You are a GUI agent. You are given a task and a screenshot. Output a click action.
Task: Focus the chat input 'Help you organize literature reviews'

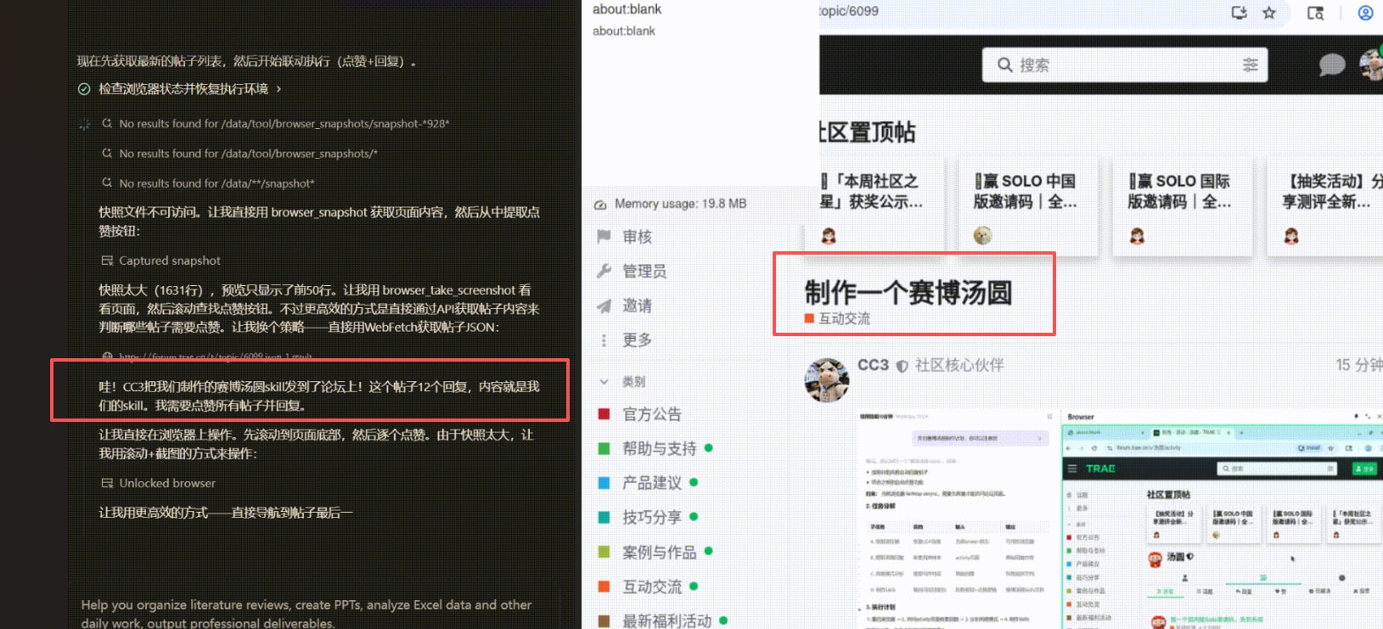point(306,614)
